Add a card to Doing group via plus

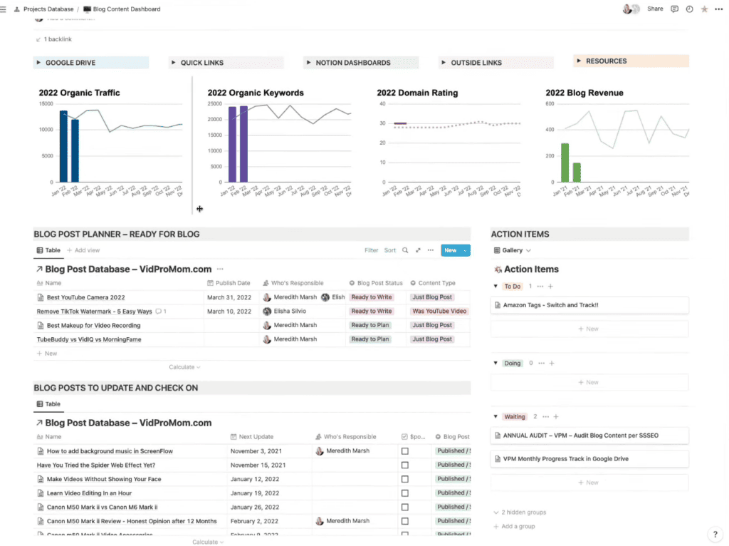[x=552, y=363]
